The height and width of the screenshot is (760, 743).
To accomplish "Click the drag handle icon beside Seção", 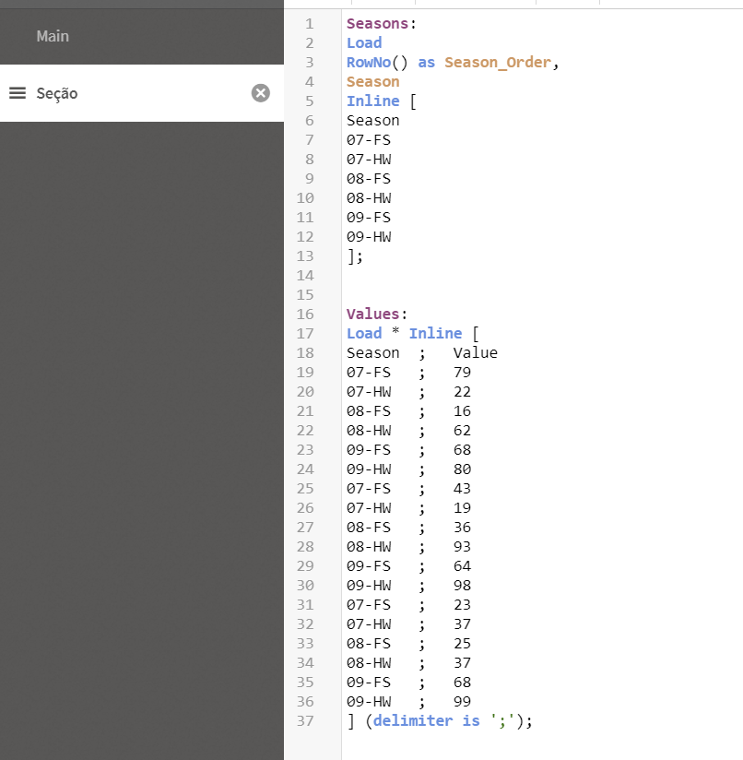I will pyautogui.click(x=17, y=93).
